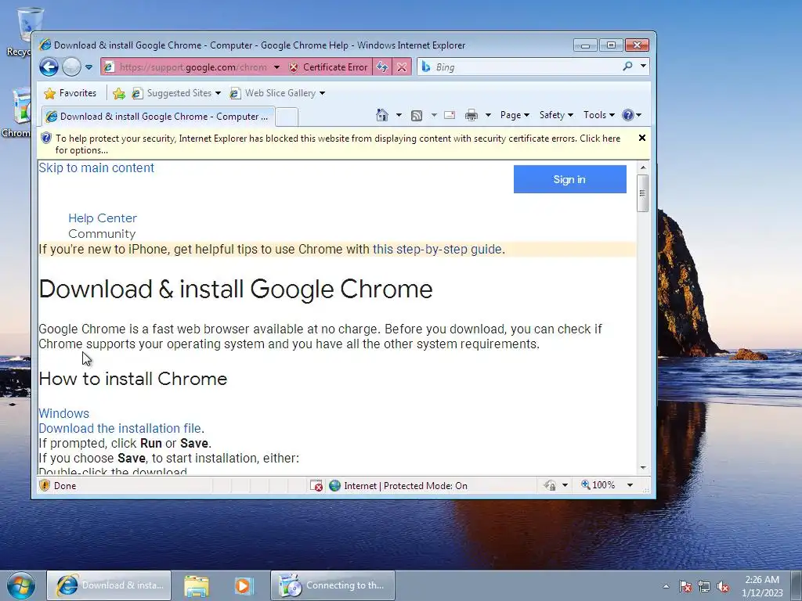Click the Windows link
The height and width of the screenshot is (601, 802).
[x=64, y=413]
